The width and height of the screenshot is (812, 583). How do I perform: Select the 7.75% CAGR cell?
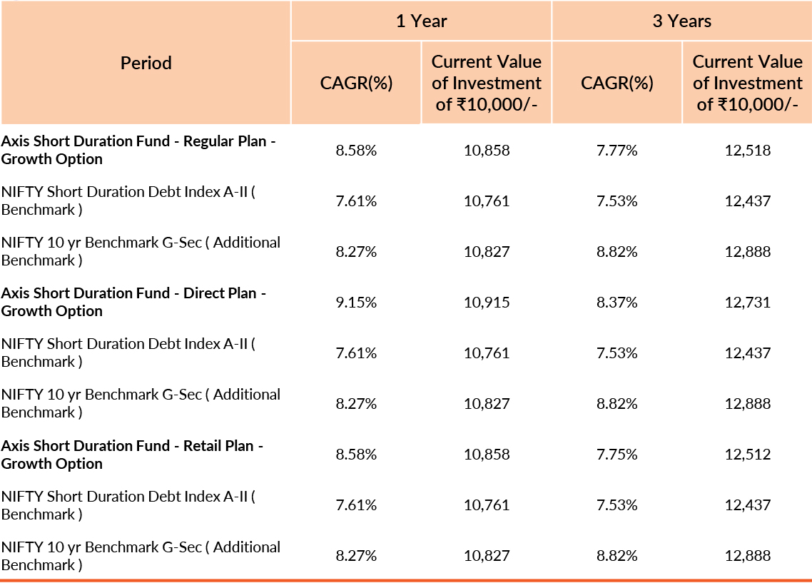[616, 455]
